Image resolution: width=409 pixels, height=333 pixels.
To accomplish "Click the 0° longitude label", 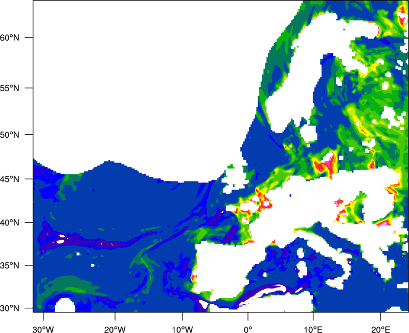I will 248,329.
